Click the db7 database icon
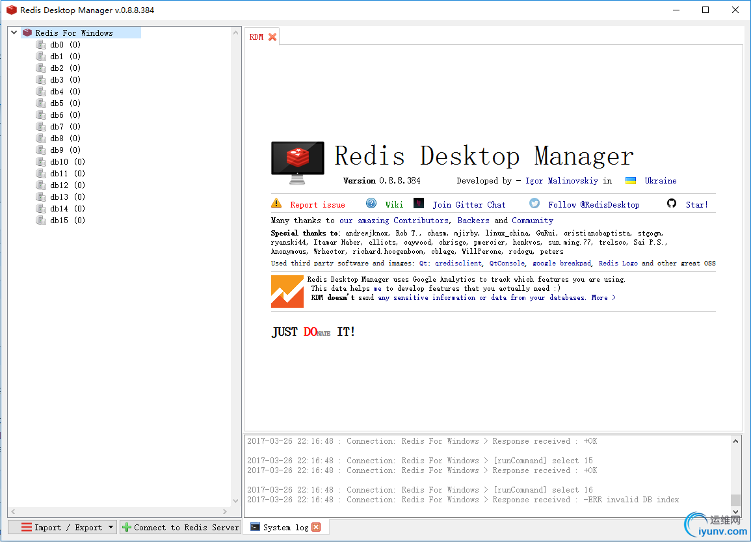 [x=41, y=126]
